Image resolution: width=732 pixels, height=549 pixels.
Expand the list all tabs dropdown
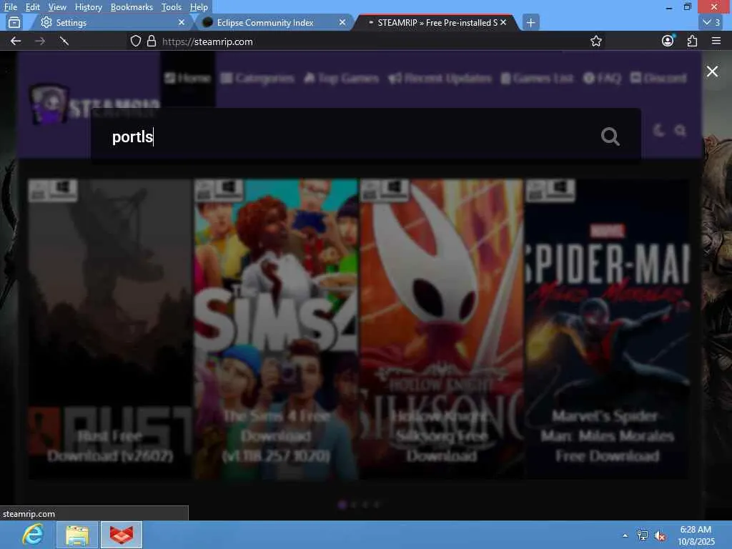click(x=711, y=22)
